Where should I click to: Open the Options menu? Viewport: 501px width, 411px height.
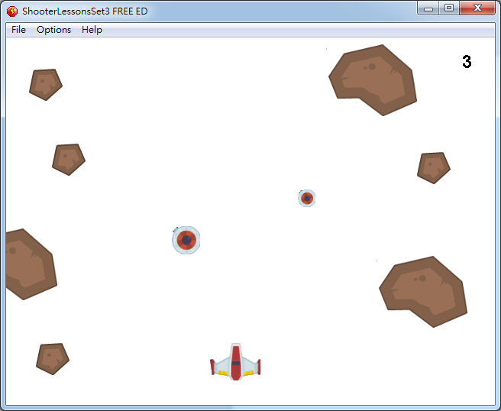coord(53,30)
